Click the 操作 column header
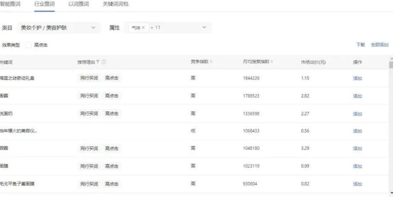This screenshot has width=393, height=199. 358,62
